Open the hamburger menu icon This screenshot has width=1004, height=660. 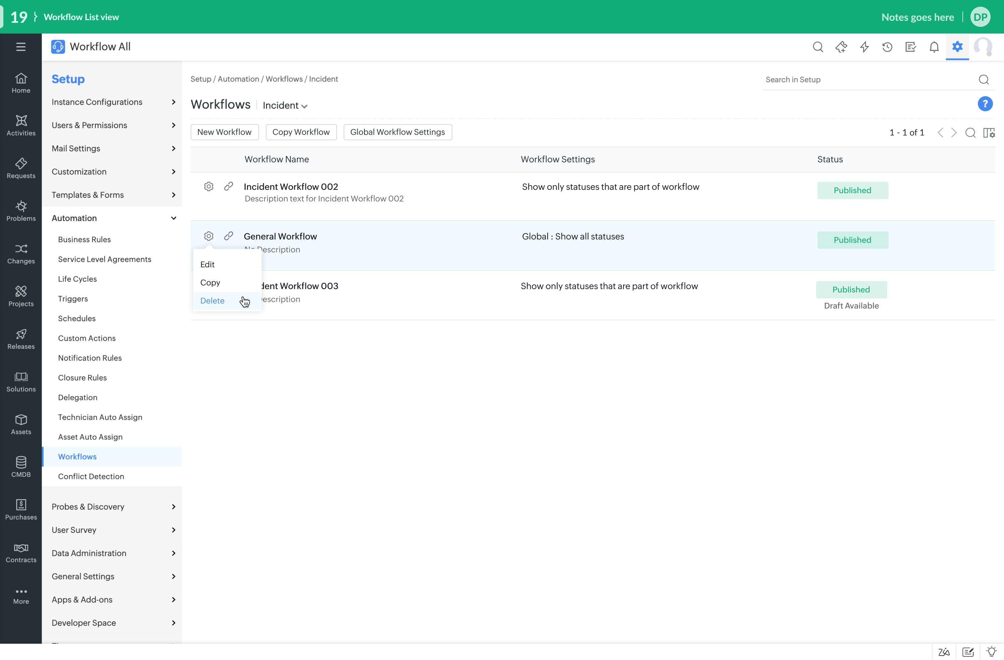(21, 47)
